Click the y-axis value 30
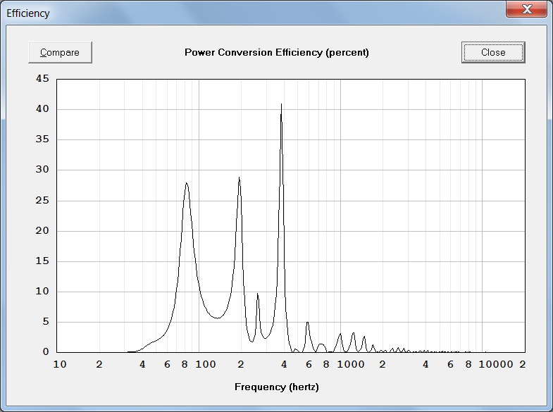The image size is (553, 412). [42, 169]
